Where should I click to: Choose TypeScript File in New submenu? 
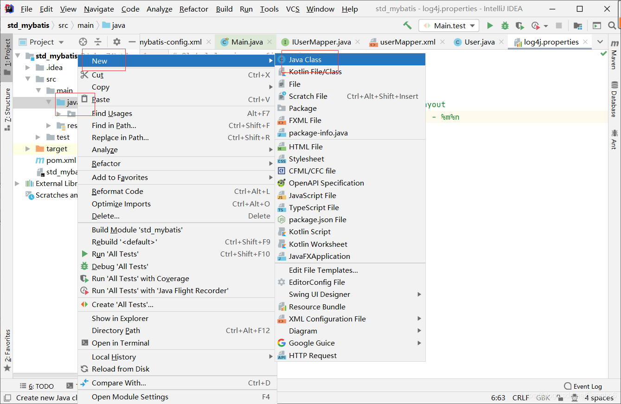coord(350,207)
